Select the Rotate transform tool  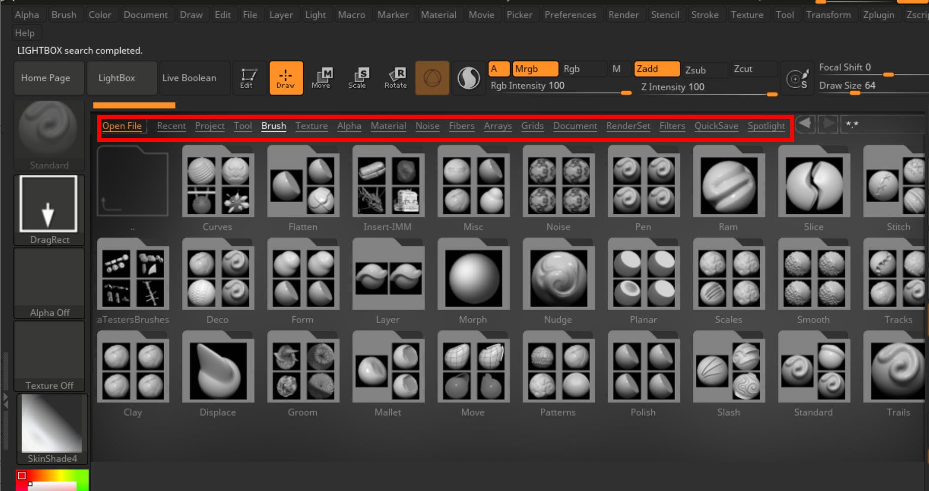pos(395,78)
